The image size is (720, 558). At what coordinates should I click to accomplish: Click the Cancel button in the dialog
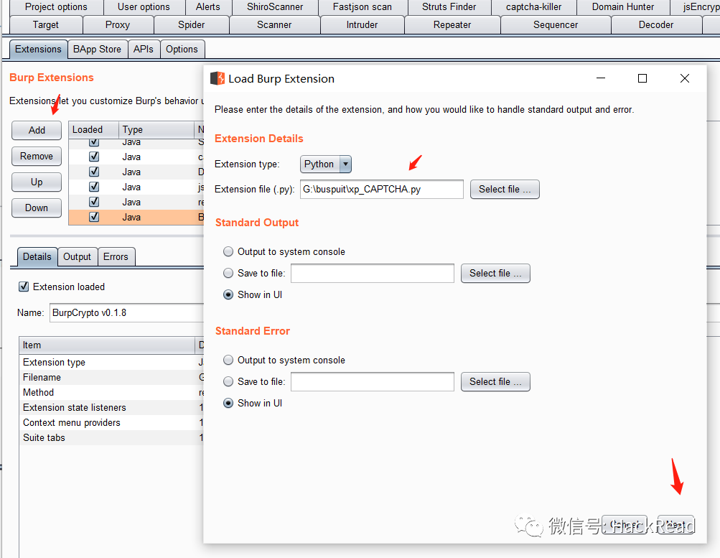click(625, 524)
